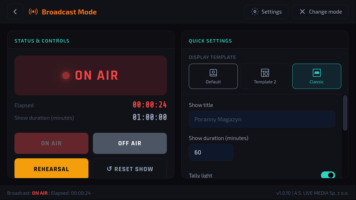The width and height of the screenshot is (356, 200).
Task: Click the X icon beside Change mode
Action: [x=302, y=12]
